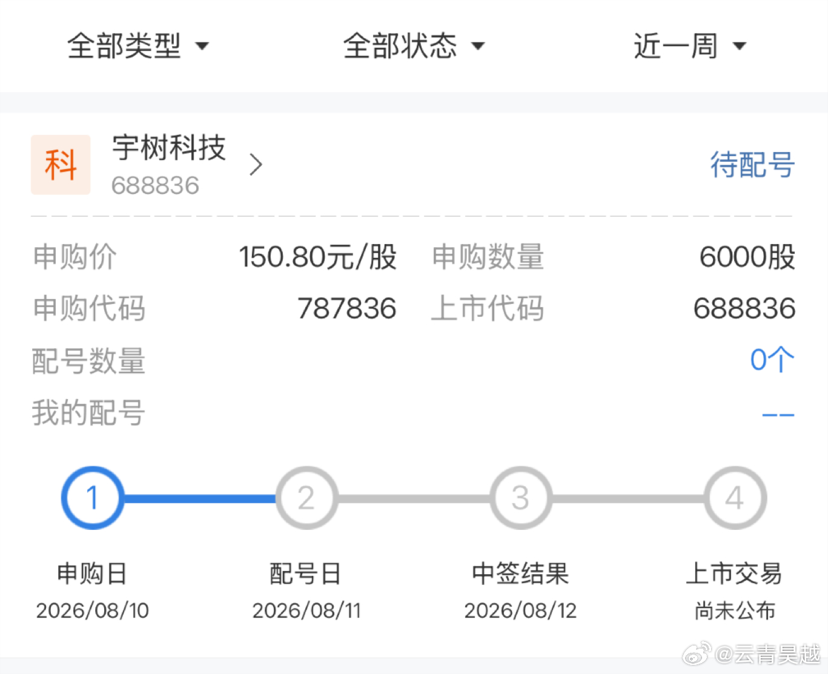Click the 中签结果 step label
This screenshot has height=674, width=828.
click(520, 573)
